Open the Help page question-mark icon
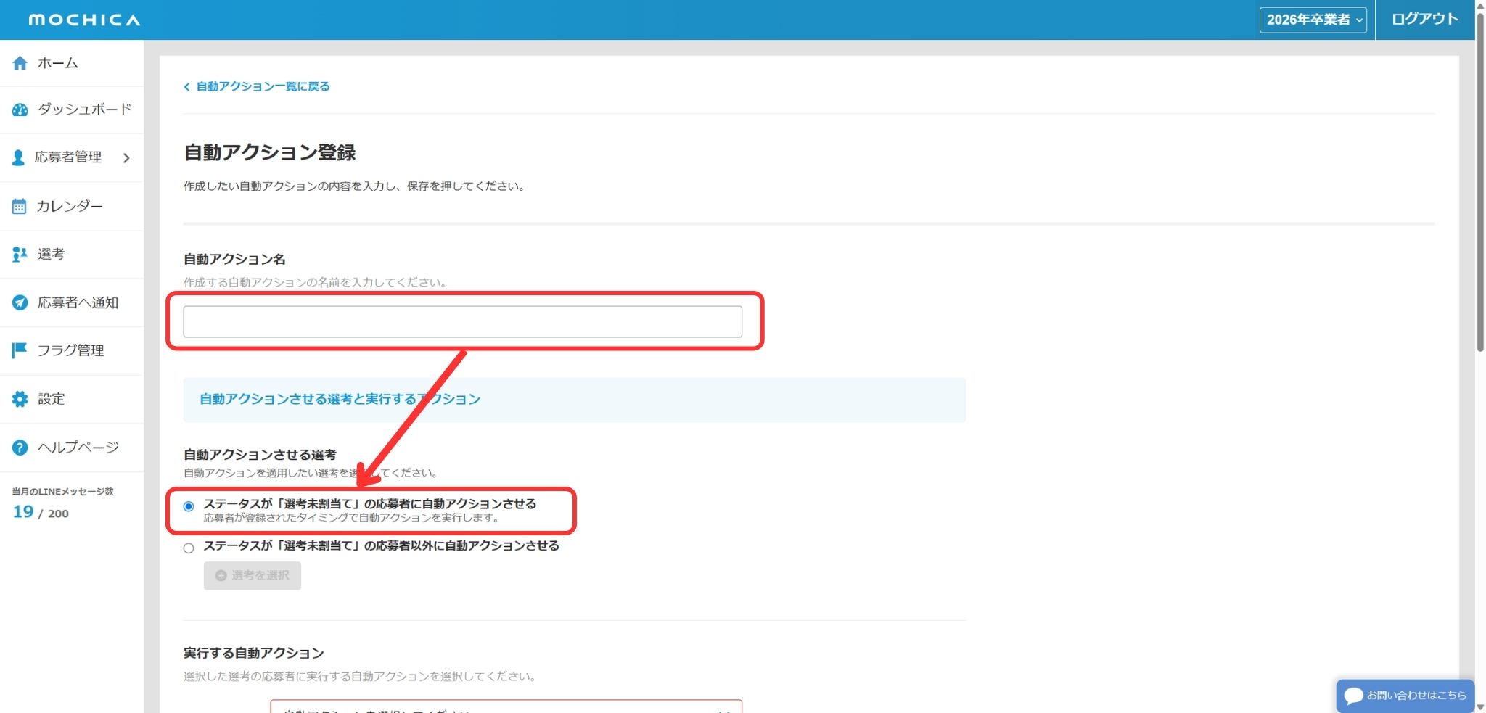 pyautogui.click(x=20, y=448)
